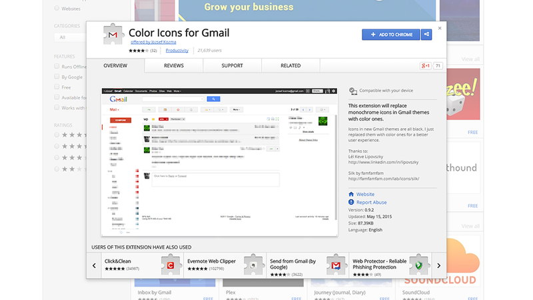Switch to the Overview tab

pos(115,65)
